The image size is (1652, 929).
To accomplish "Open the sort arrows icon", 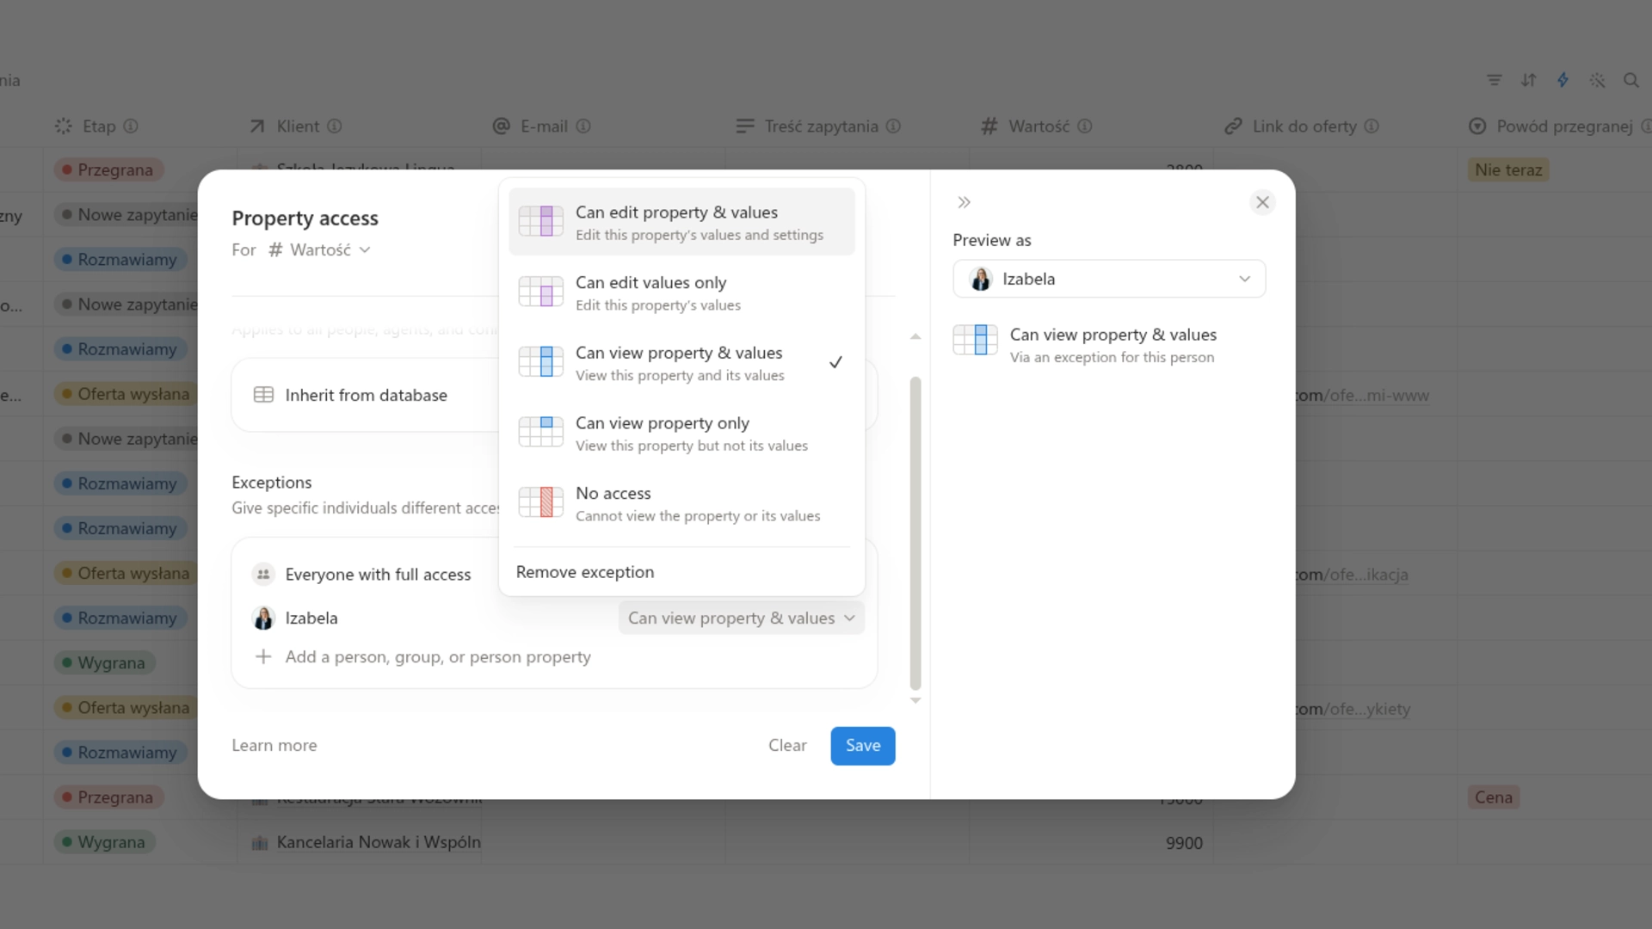I will (x=1528, y=80).
